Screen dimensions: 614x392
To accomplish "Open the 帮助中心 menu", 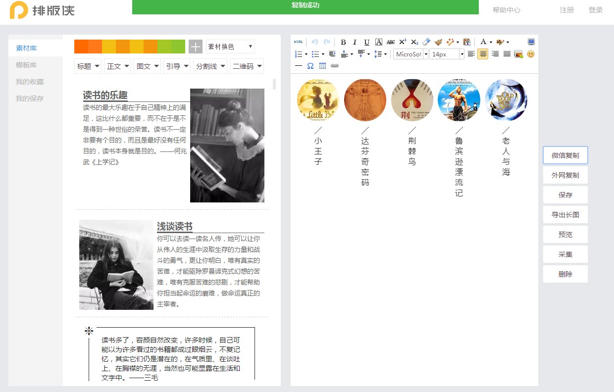I will (x=506, y=10).
